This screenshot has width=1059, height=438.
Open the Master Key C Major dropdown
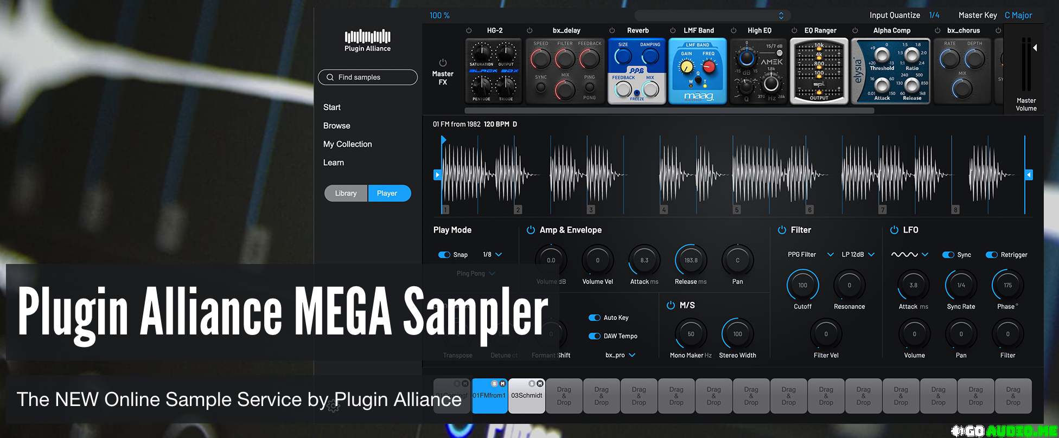point(1018,15)
